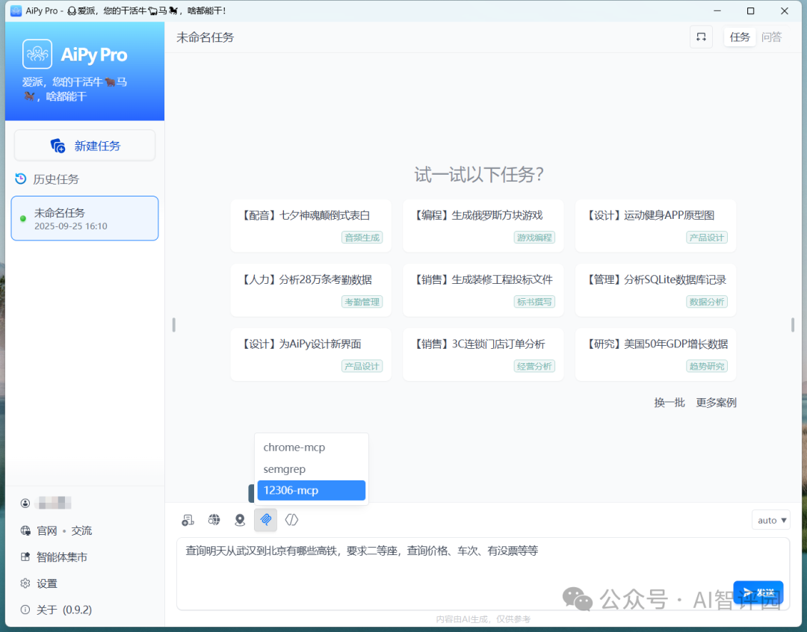
Task: Click the code snippet </> icon
Action: click(291, 519)
